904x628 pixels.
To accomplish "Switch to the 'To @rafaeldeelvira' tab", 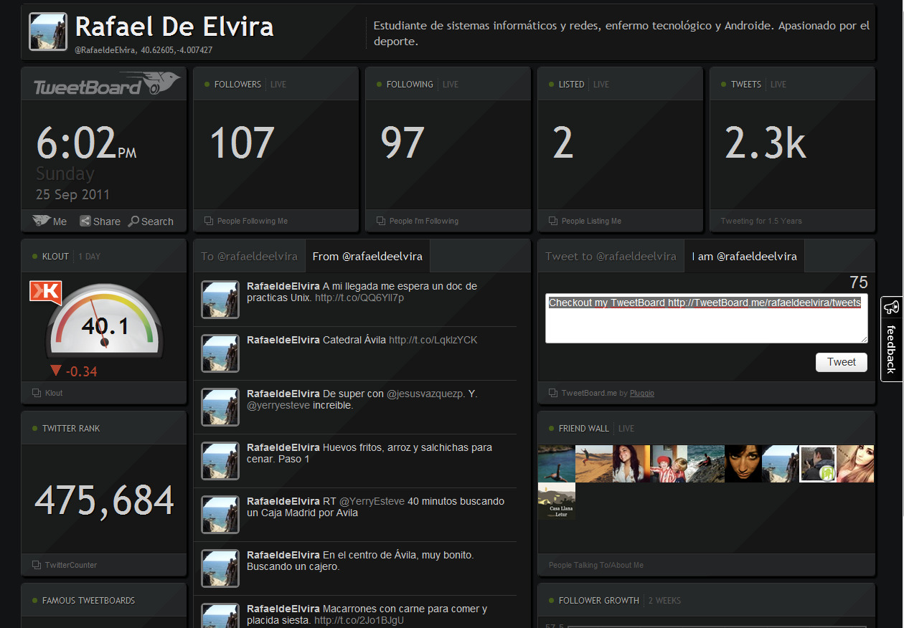I will point(249,255).
